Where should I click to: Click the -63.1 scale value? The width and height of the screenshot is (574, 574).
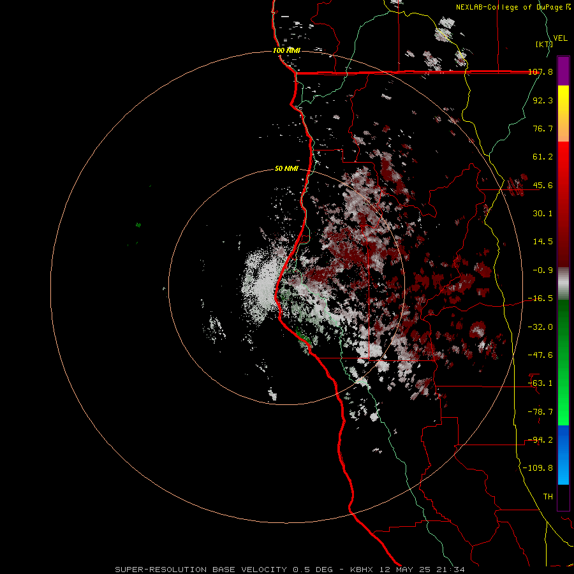coord(540,383)
